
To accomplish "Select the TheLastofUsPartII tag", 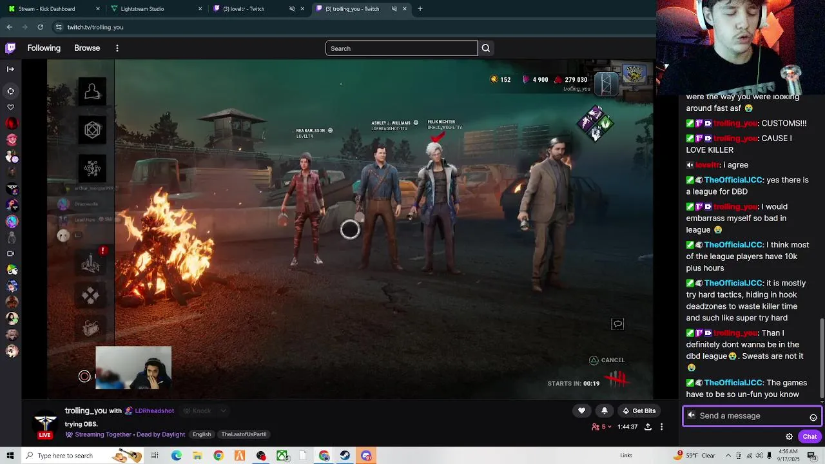I will tap(244, 434).
